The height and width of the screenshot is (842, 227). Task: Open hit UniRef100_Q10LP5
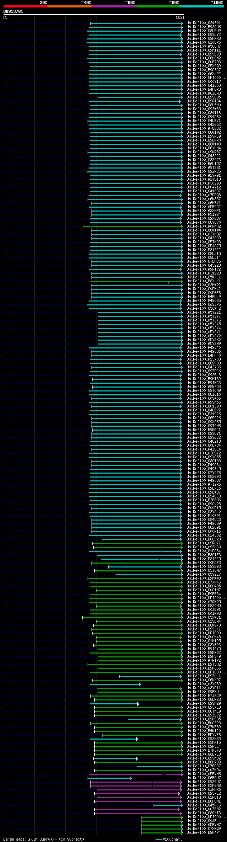204,43
